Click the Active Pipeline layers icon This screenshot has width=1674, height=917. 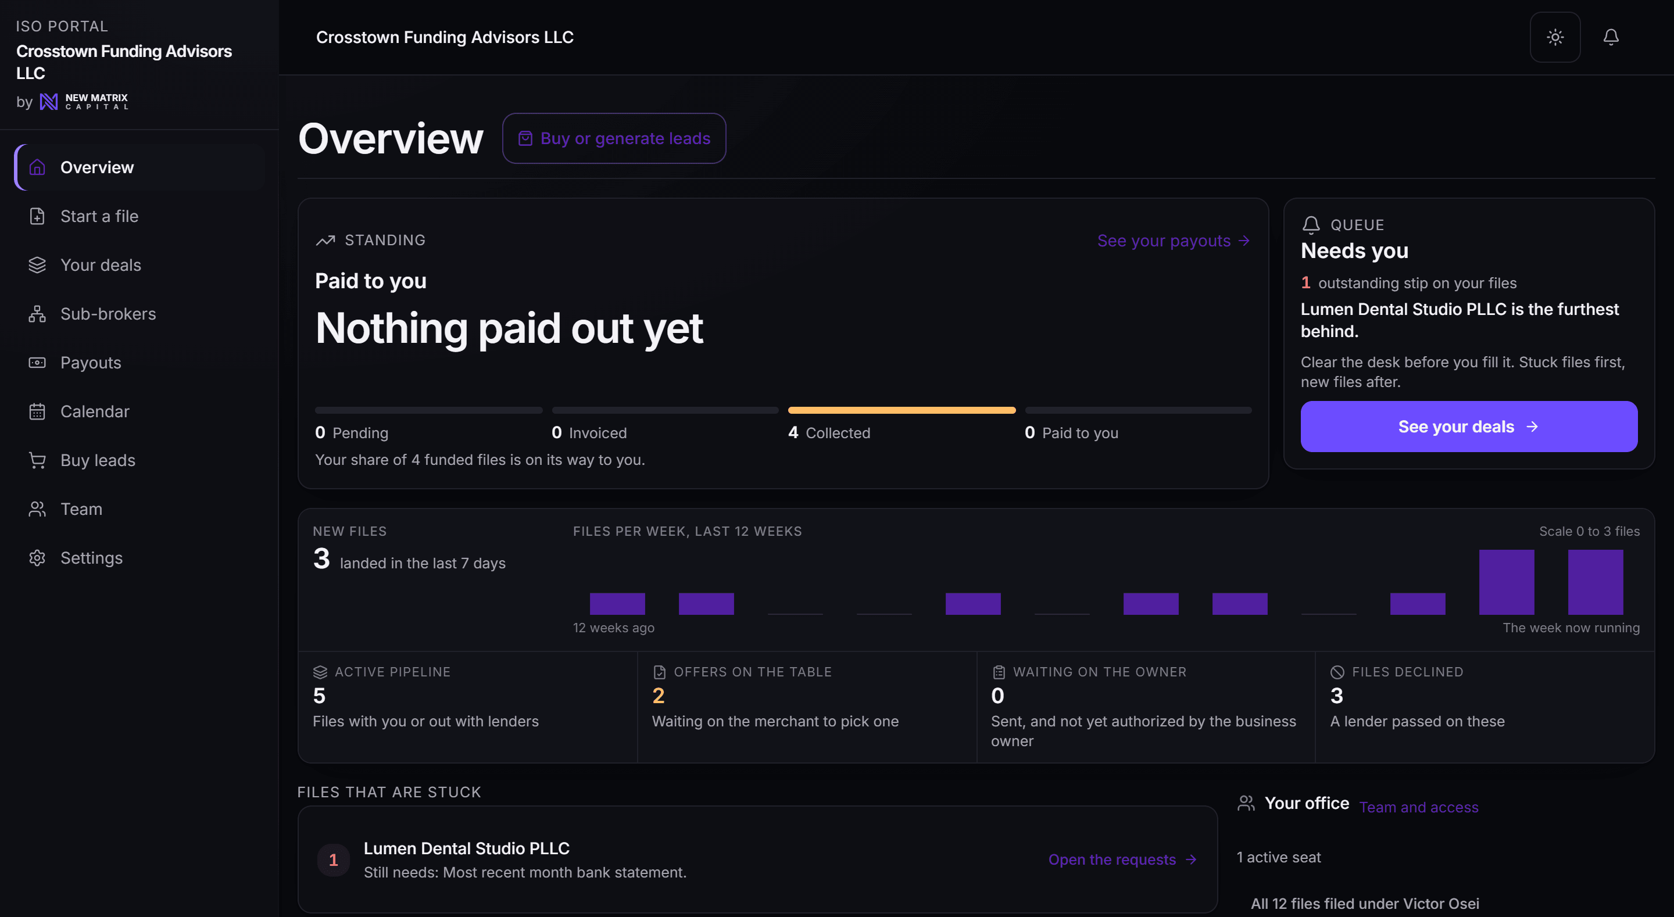320,671
